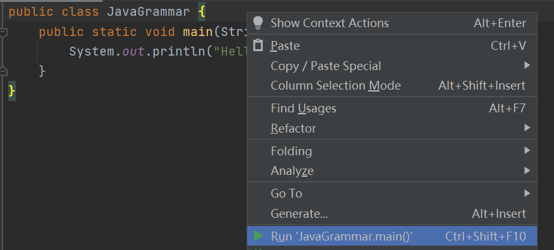Click the Alt+Insert shortcut label

click(x=498, y=213)
